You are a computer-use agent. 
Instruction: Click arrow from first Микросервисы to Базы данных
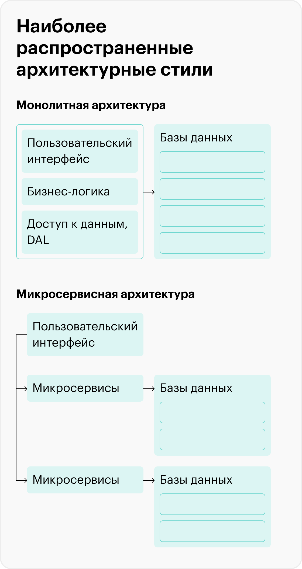(x=149, y=389)
